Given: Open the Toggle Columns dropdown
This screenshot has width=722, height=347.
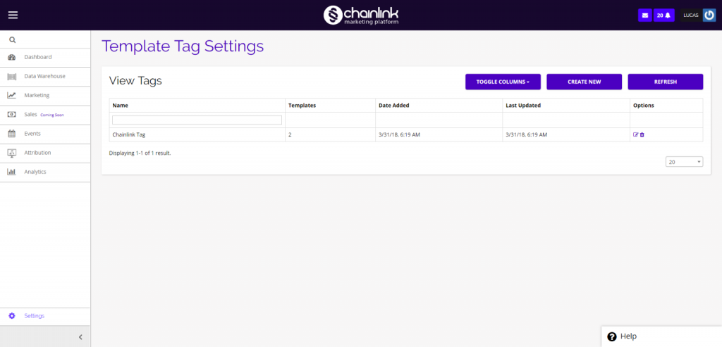Looking at the screenshot, I should [x=503, y=82].
